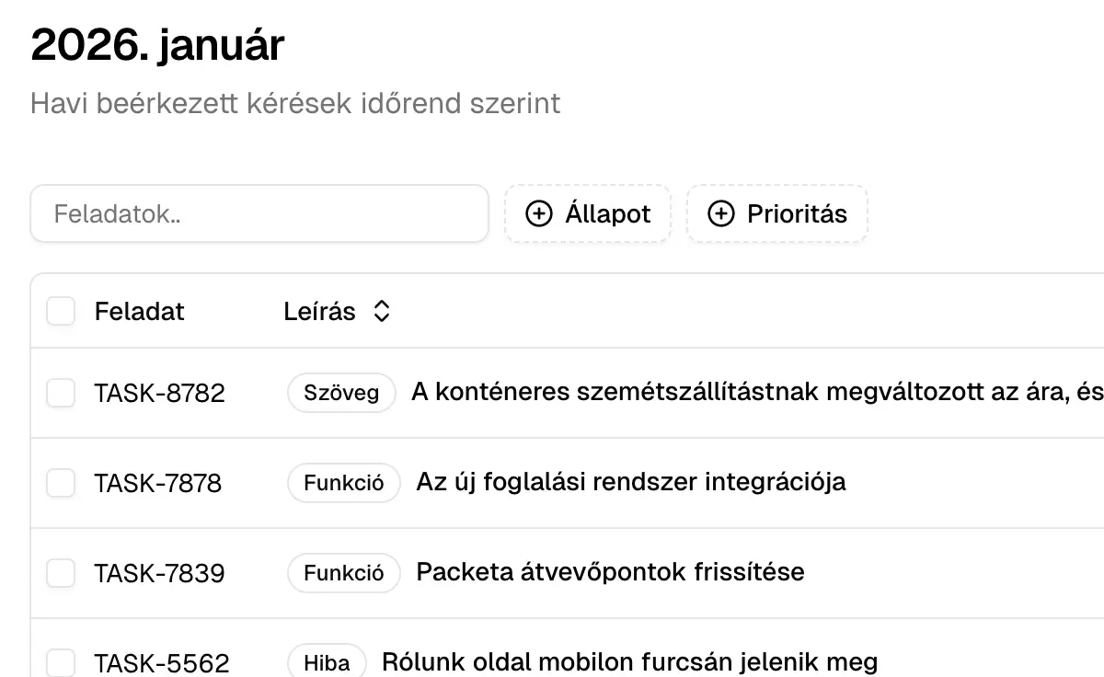
Task: Open the Prioritás filter dropdown
Action: (x=777, y=214)
